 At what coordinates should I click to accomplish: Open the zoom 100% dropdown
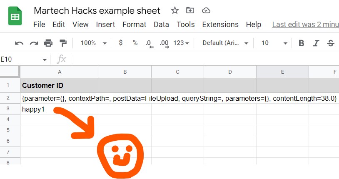(x=94, y=43)
